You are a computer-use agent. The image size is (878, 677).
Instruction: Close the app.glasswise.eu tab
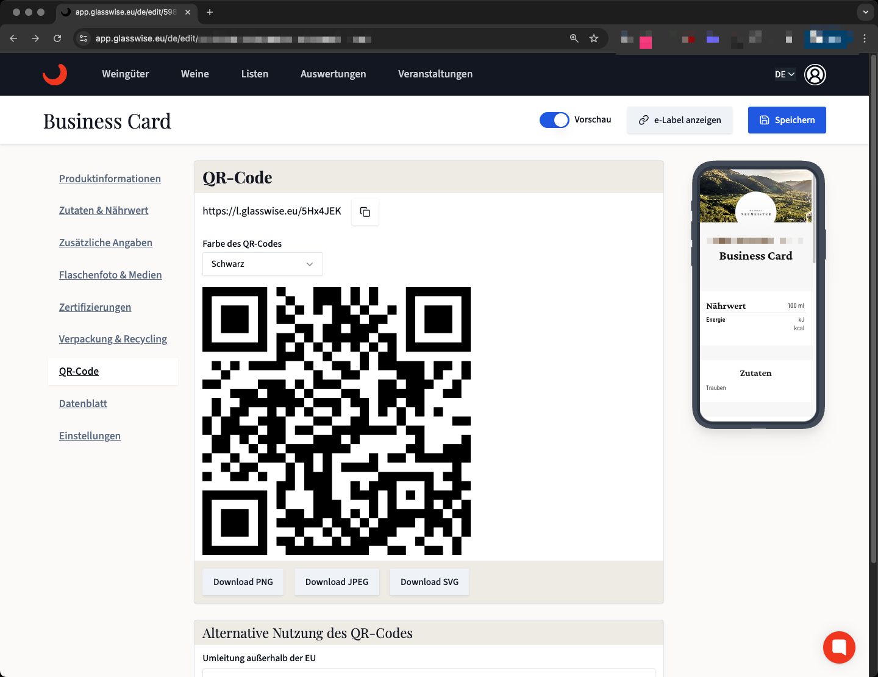[x=188, y=12]
